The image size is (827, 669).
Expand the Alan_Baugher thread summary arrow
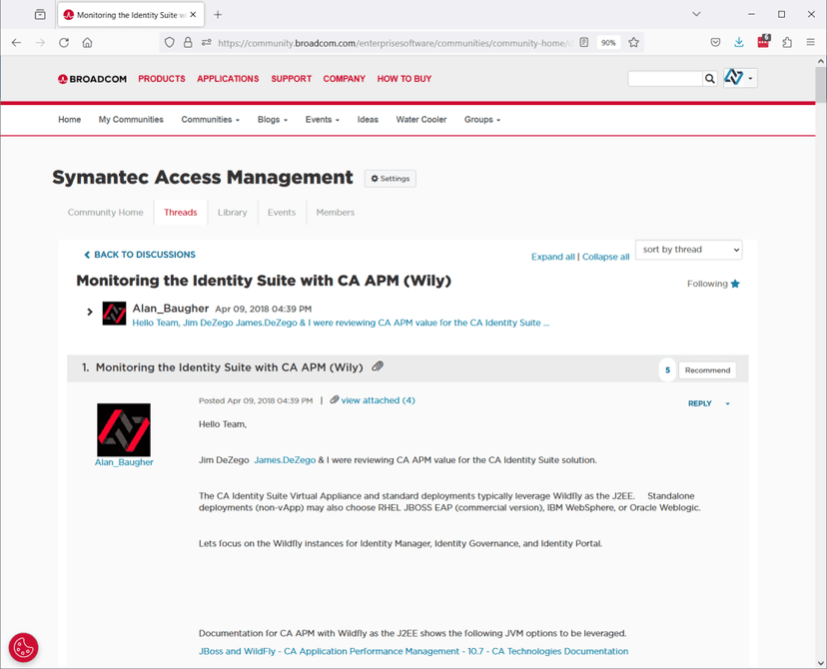click(x=90, y=312)
